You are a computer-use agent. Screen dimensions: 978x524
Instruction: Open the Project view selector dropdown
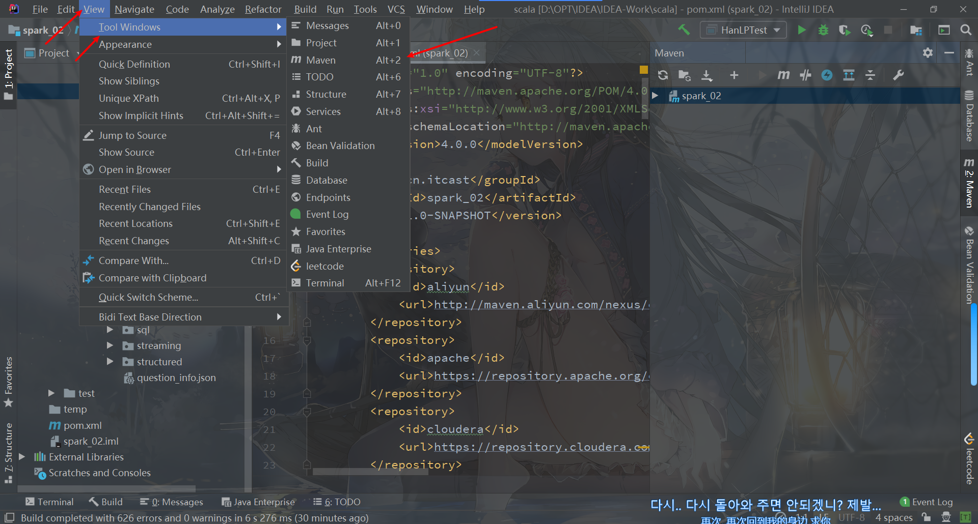[x=53, y=53]
